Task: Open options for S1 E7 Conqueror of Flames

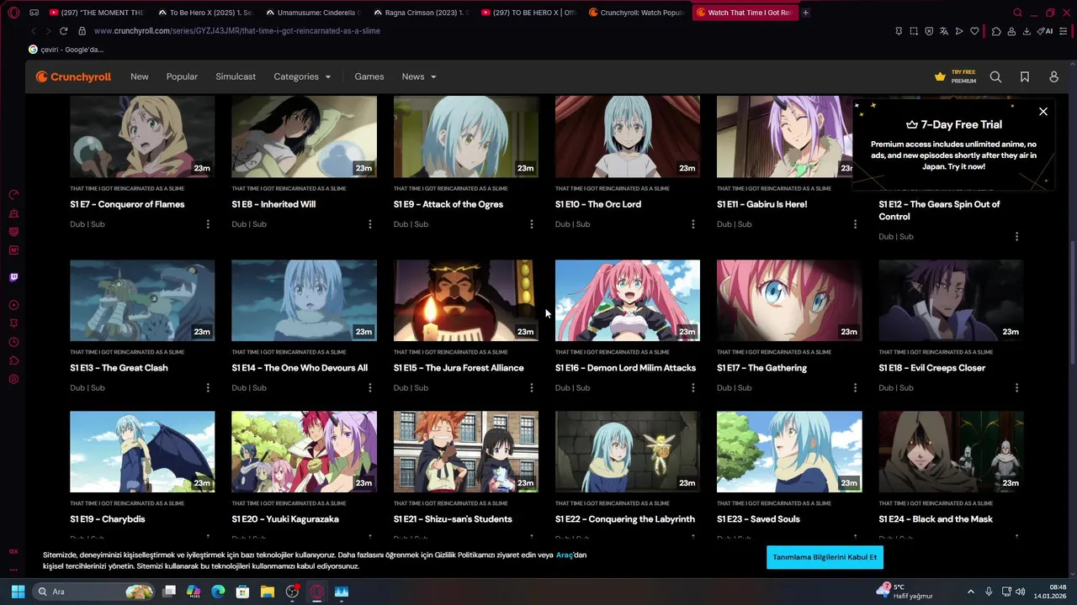Action: (208, 224)
